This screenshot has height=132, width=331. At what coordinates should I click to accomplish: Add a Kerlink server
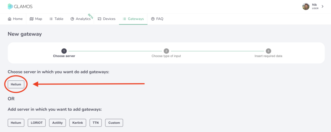point(78,123)
